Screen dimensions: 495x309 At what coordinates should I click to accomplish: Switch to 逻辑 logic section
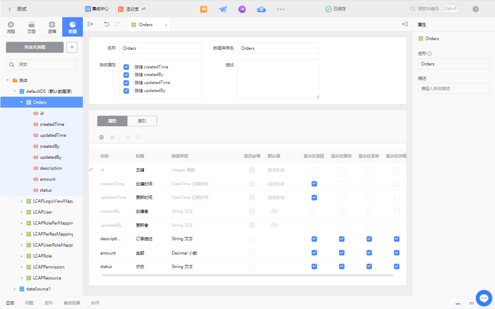click(52, 27)
